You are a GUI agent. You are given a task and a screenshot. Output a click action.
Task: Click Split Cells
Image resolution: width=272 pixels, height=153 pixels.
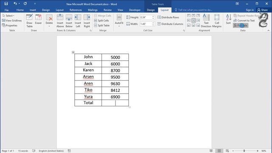tap(102, 20)
